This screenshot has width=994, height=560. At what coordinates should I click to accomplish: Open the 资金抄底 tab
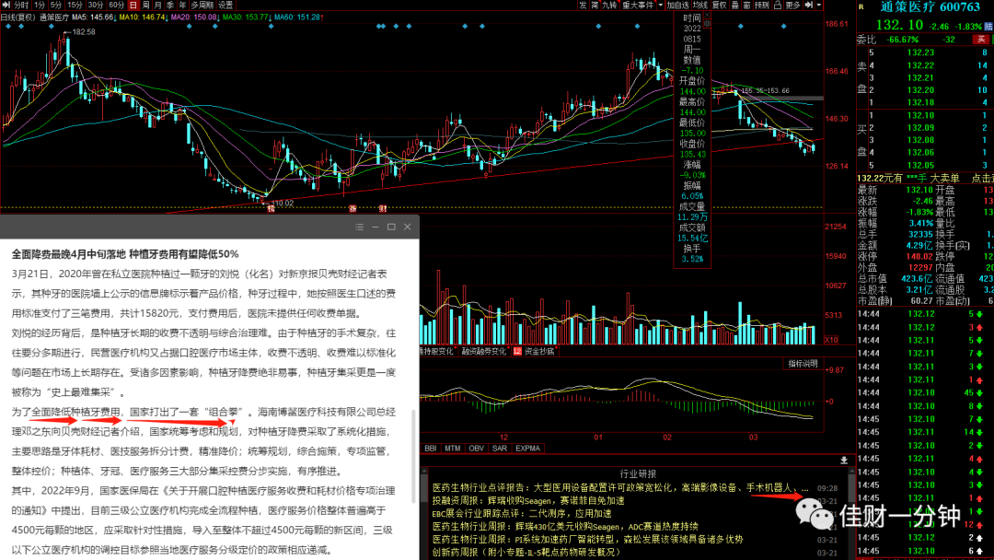click(538, 351)
